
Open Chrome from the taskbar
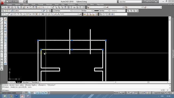pos(11,96)
